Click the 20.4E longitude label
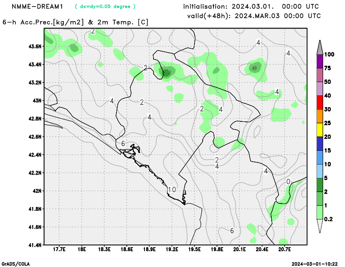The image size is (345, 267). point(262,249)
